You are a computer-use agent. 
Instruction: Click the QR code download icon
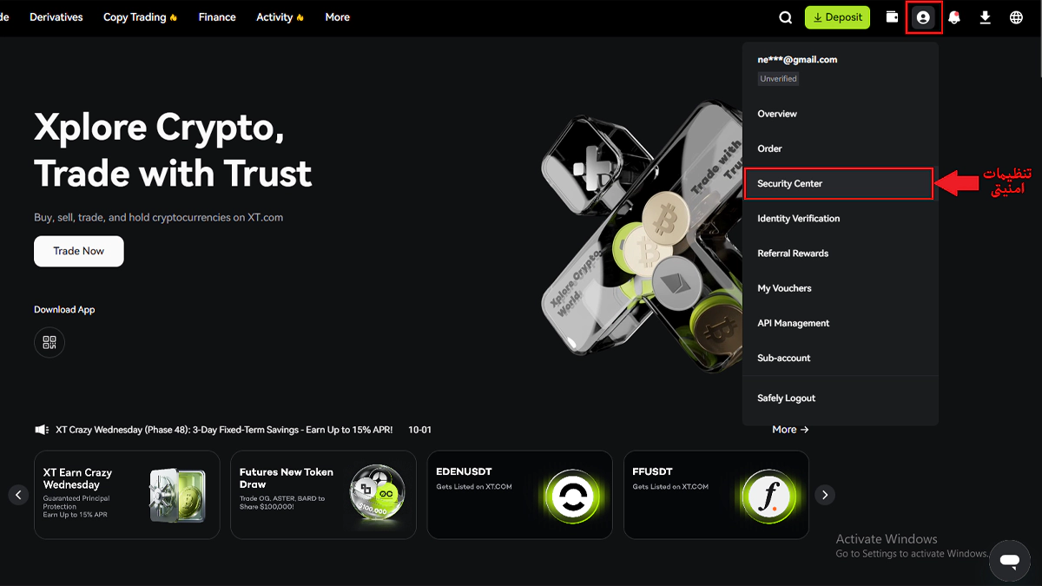click(49, 342)
